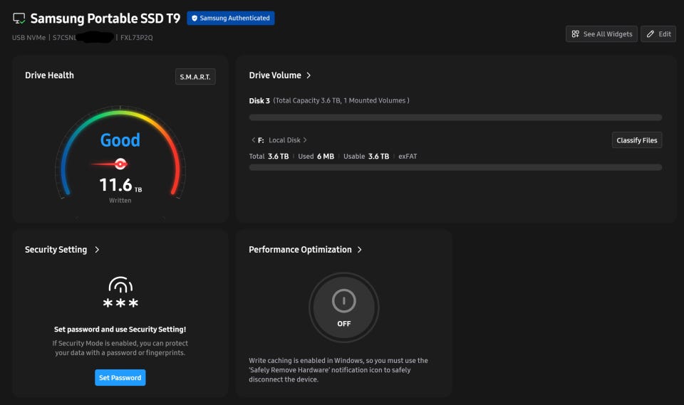
Task: Click the USB NVMe interface label
Action: tap(28, 38)
